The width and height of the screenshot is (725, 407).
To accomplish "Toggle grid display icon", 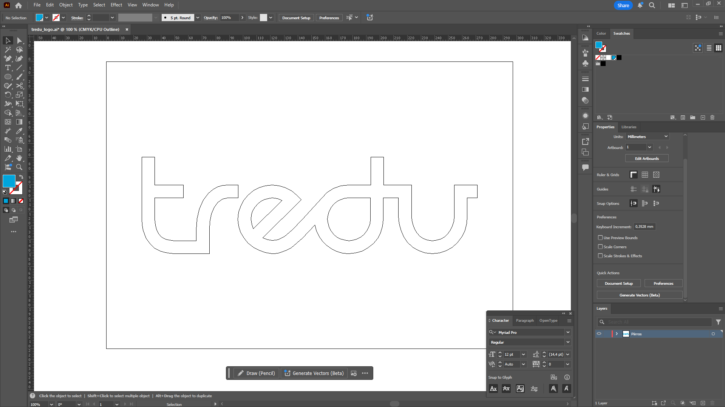I will [645, 175].
